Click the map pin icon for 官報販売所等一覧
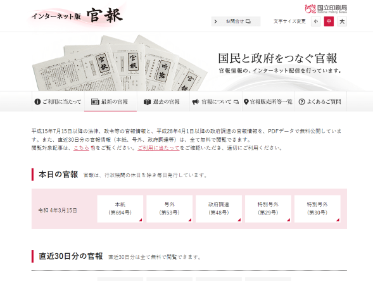373x281 pixels. 246,102
